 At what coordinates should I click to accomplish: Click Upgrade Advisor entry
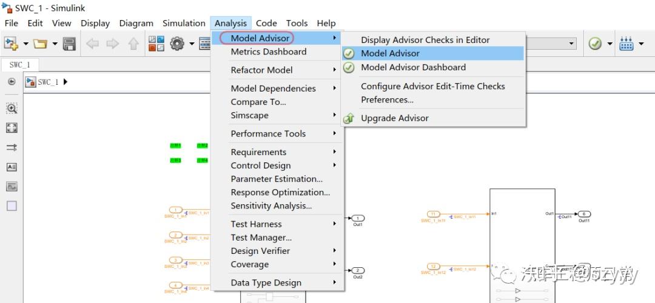394,118
